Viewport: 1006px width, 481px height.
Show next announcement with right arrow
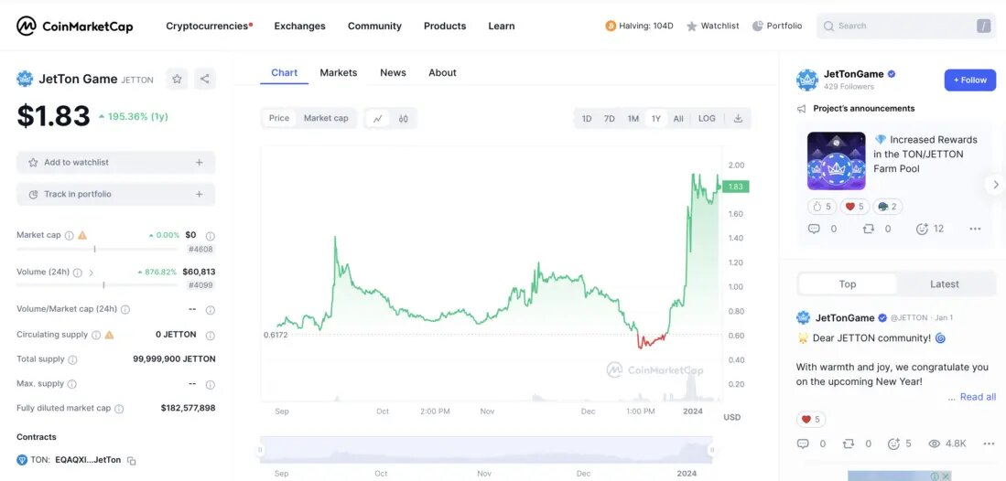click(x=995, y=184)
